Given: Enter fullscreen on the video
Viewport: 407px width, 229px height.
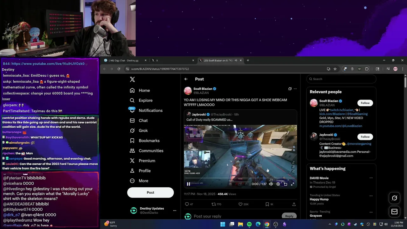Looking at the screenshot, I should [293, 184].
